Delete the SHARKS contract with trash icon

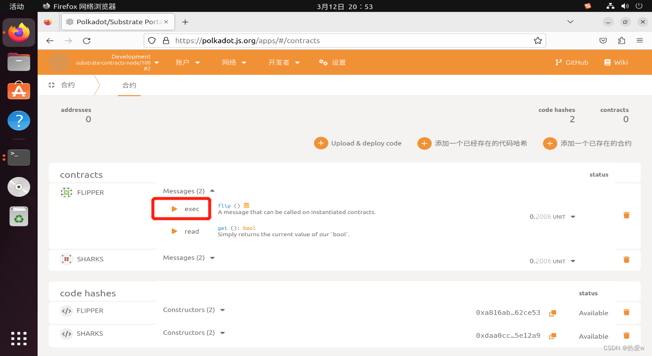tap(626, 259)
